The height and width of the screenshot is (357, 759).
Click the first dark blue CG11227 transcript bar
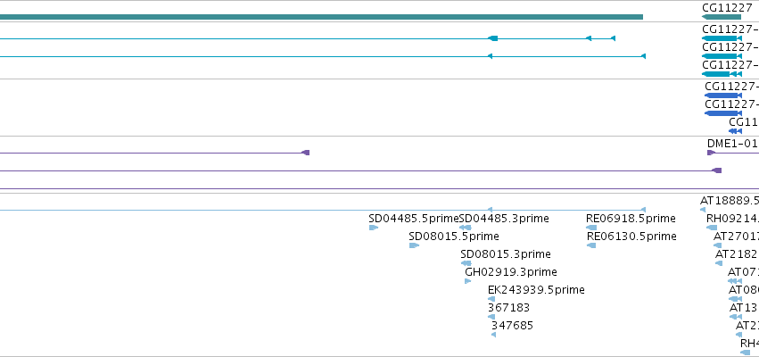[723, 95]
